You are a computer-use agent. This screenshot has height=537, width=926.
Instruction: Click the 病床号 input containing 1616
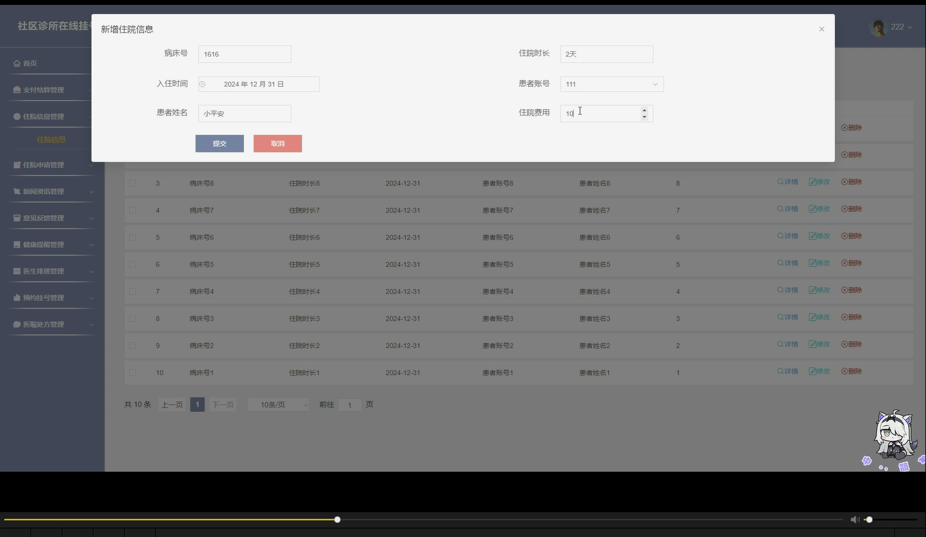(244, 54)
